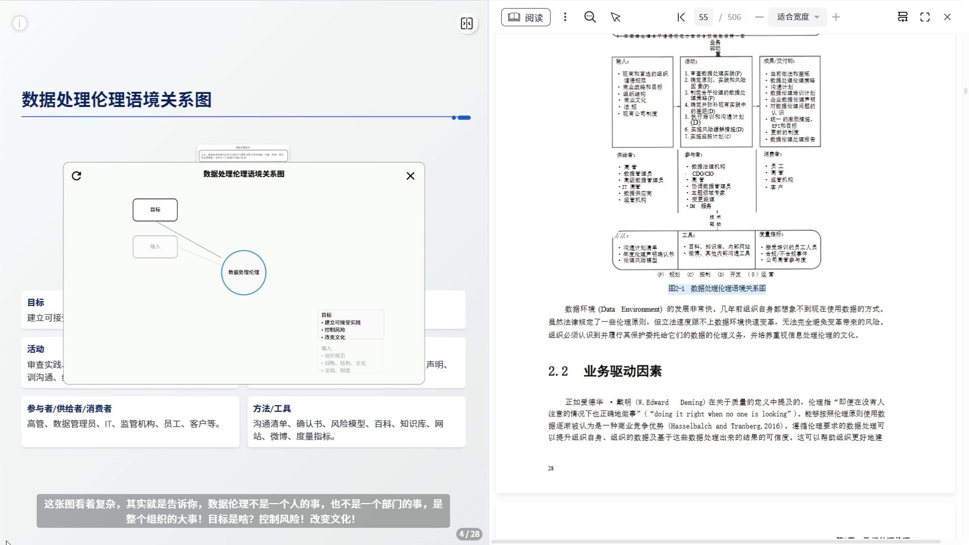Open the three-dot more options menu

coord(565,17)
